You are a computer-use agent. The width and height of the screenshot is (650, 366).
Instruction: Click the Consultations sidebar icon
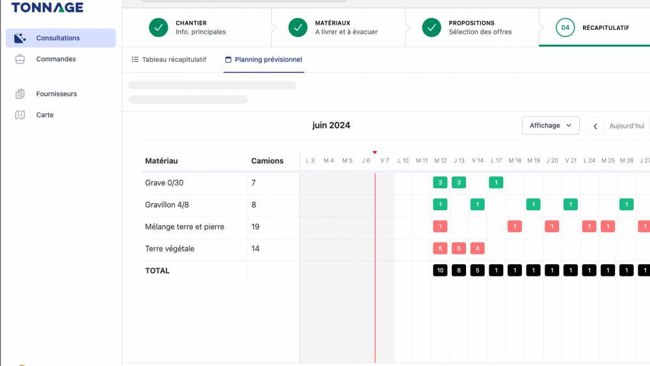click(x=20, y=38)
